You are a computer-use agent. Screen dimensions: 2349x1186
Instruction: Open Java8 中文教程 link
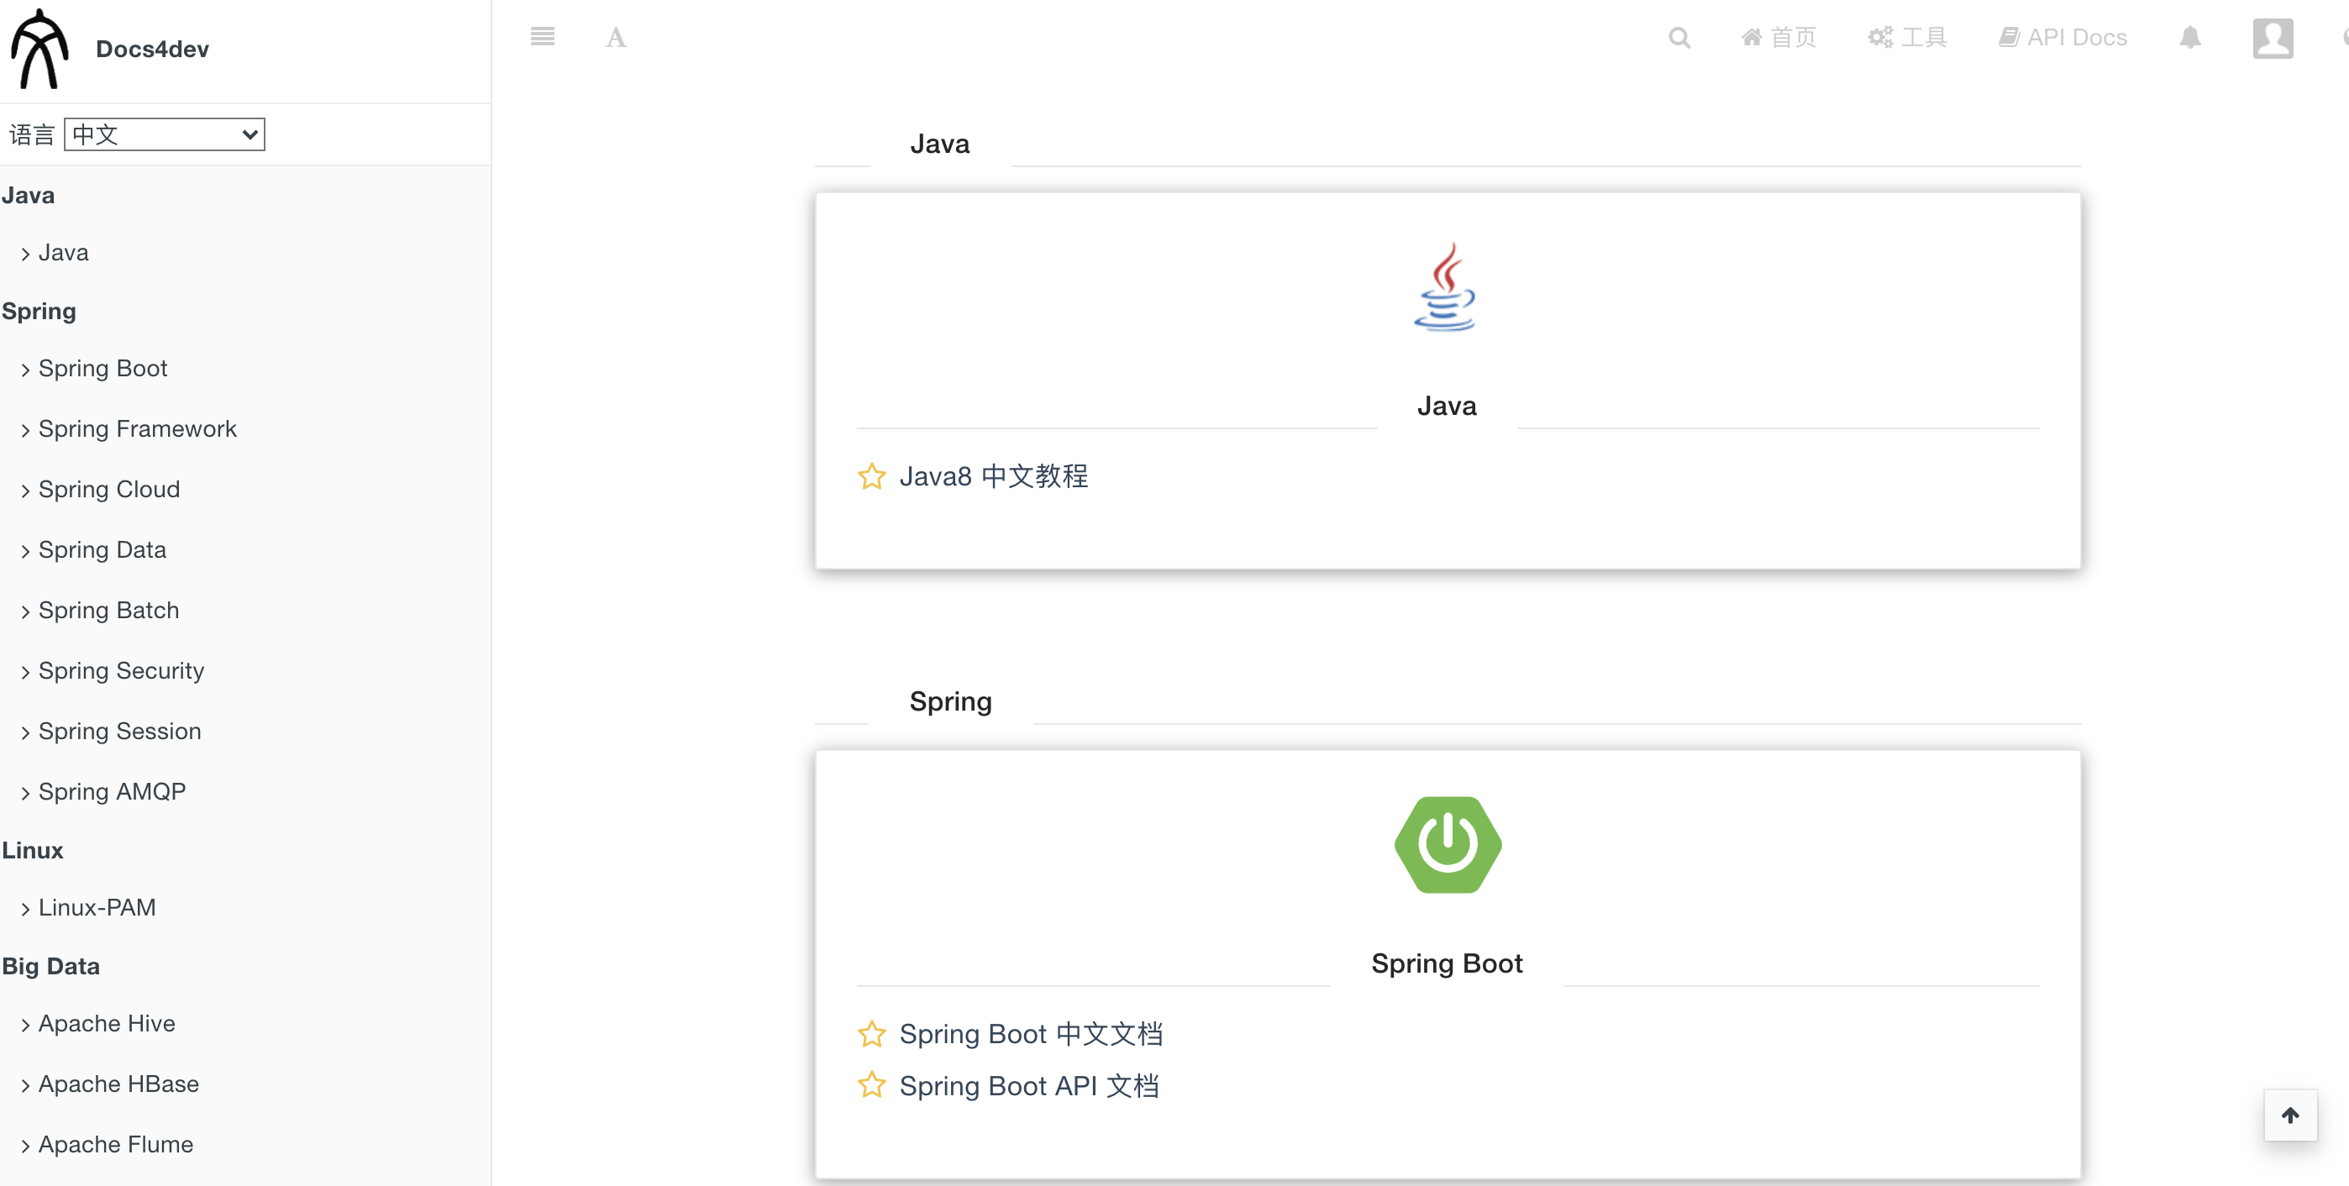pyautogui.click(x=993, y=476)
